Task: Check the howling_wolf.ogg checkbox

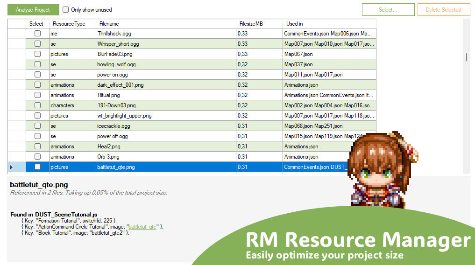Action: pyautogui.click(x=37, y=64)
